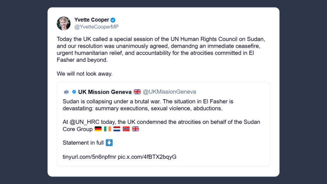Click the UK Mission Geneva crest avatar
The width and height of the screenshot is (327, 184).
pyautogui.click(x=66, y=92)
